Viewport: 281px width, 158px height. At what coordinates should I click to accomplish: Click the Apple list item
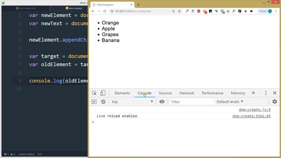(108, 29)
